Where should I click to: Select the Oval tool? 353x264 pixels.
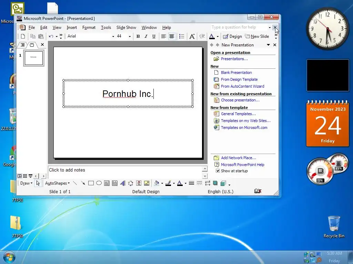[x=99, y=183]
